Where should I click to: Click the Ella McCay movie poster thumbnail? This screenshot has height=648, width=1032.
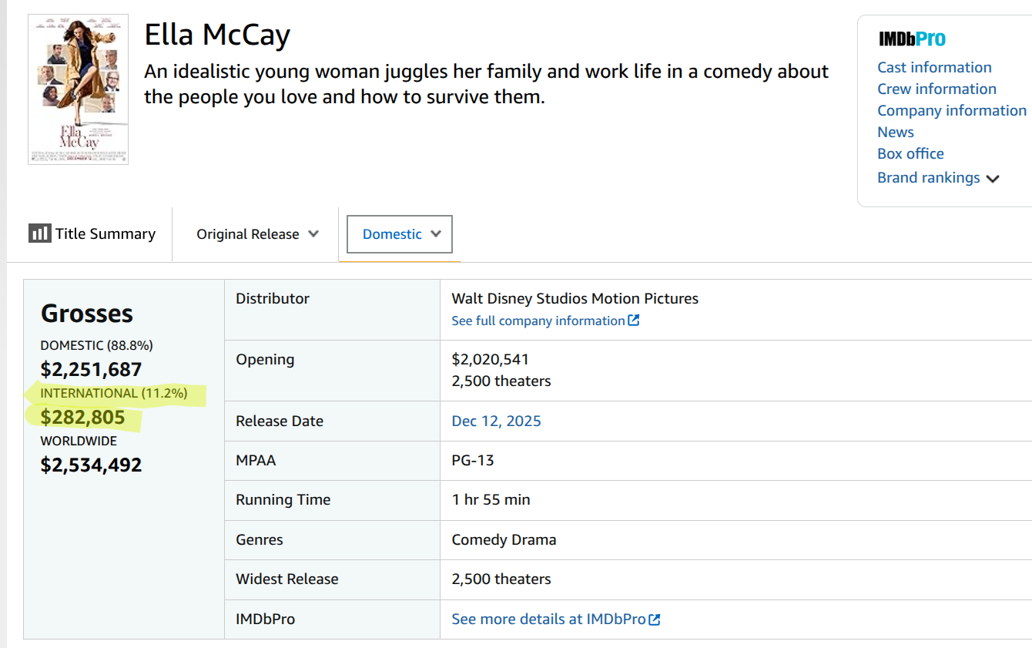[78, 89]
